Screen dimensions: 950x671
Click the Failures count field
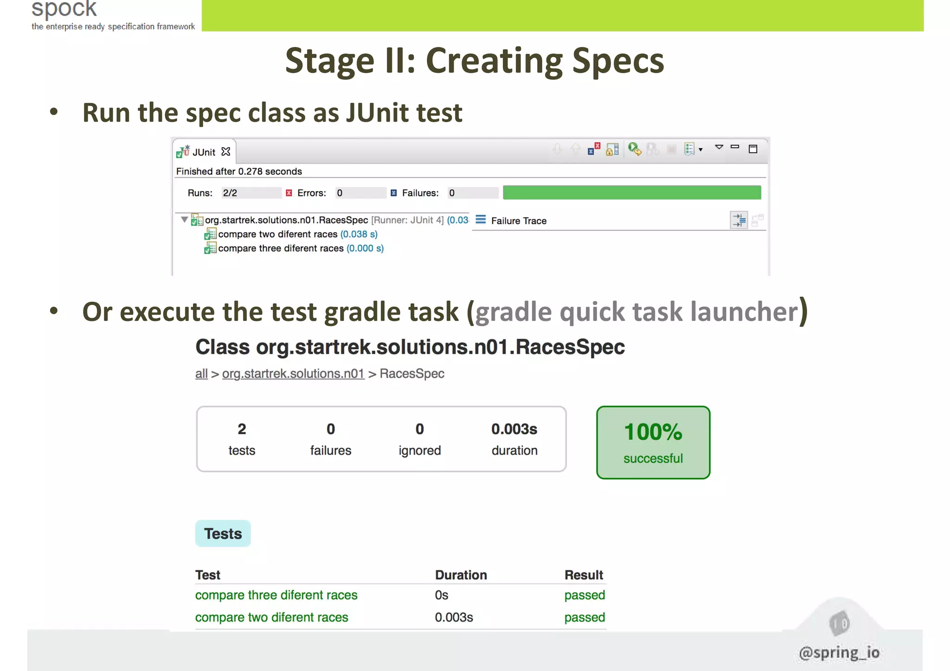473,193
